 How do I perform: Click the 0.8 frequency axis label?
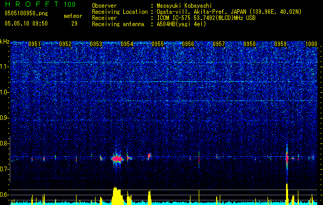pyautogui.click(x=5, y=143)
